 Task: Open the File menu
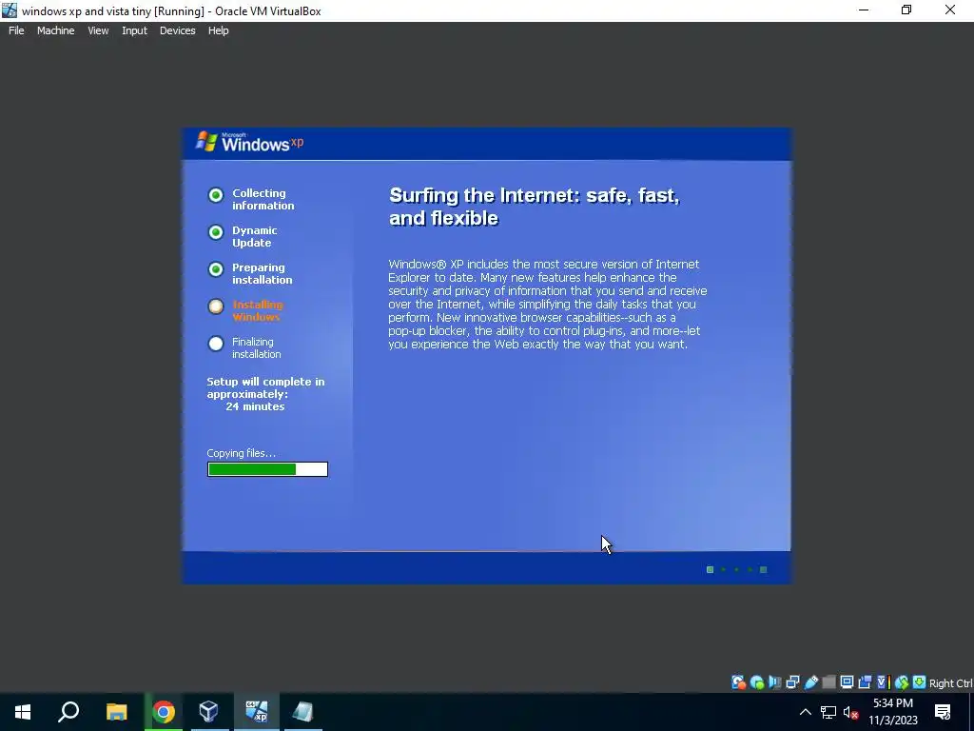click(16, 30)
